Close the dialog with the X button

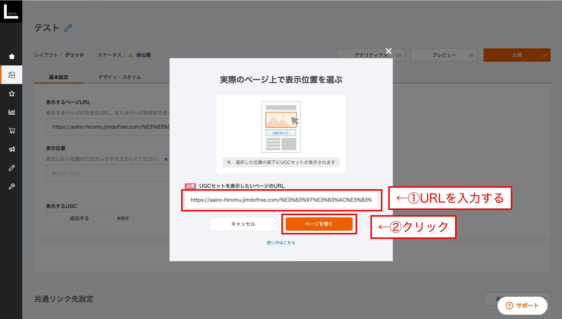pyautogui.click(x=388, y=51)
